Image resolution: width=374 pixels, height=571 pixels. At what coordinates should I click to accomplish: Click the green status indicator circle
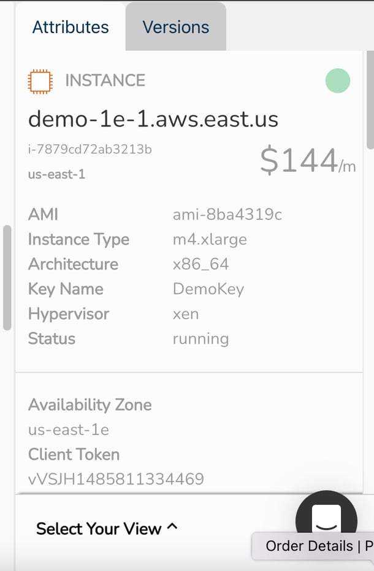tap(337, 80)
